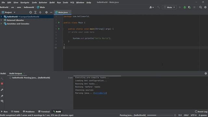Open the Help menu
The height and width of the screenshot is (117, 208).
89,2
